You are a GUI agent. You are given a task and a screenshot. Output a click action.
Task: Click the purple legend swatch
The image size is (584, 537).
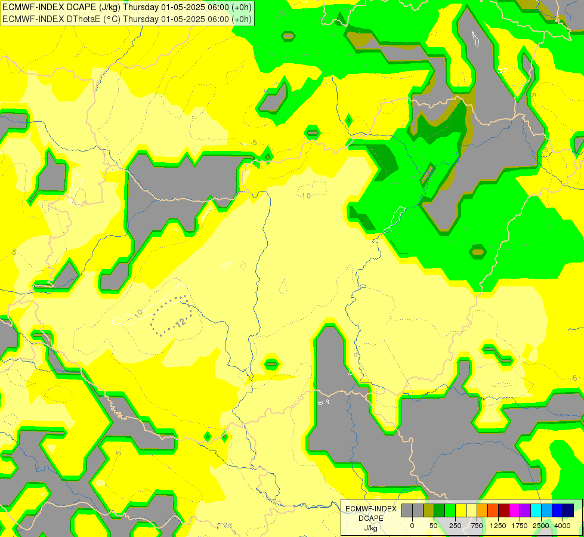(x=525, y=511)
